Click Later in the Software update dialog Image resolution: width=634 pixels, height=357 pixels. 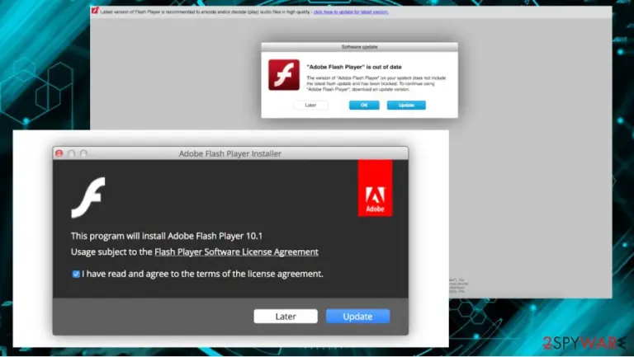click(x=310, y=105)
